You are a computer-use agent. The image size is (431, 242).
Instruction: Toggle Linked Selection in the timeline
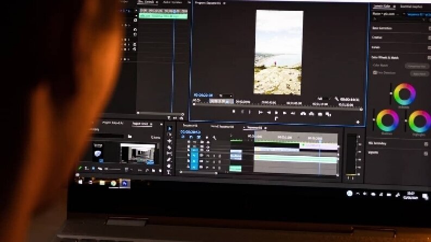click(198, 137)
